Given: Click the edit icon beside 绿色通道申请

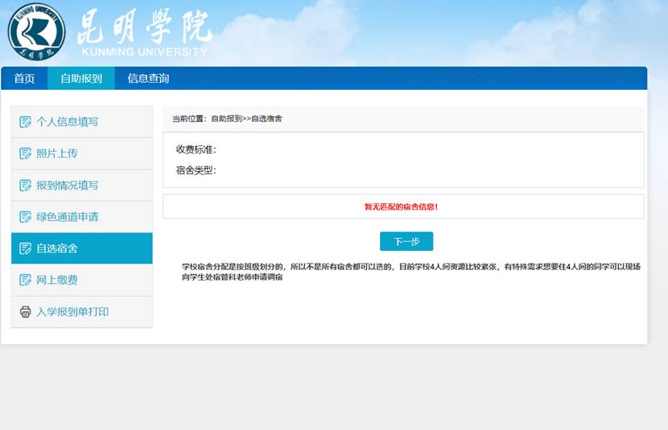Looking at the screenshot, I should 25,217.
